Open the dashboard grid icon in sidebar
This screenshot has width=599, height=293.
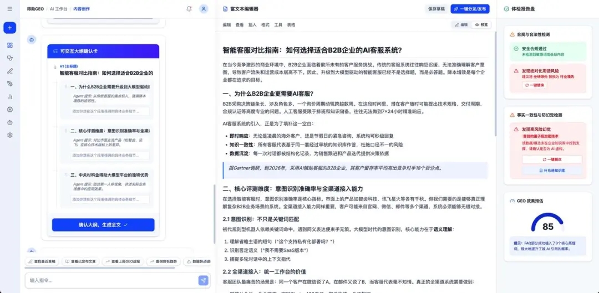(x=9, y=45)
